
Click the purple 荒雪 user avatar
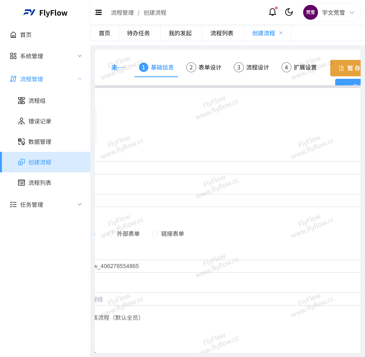pos(311,12)
